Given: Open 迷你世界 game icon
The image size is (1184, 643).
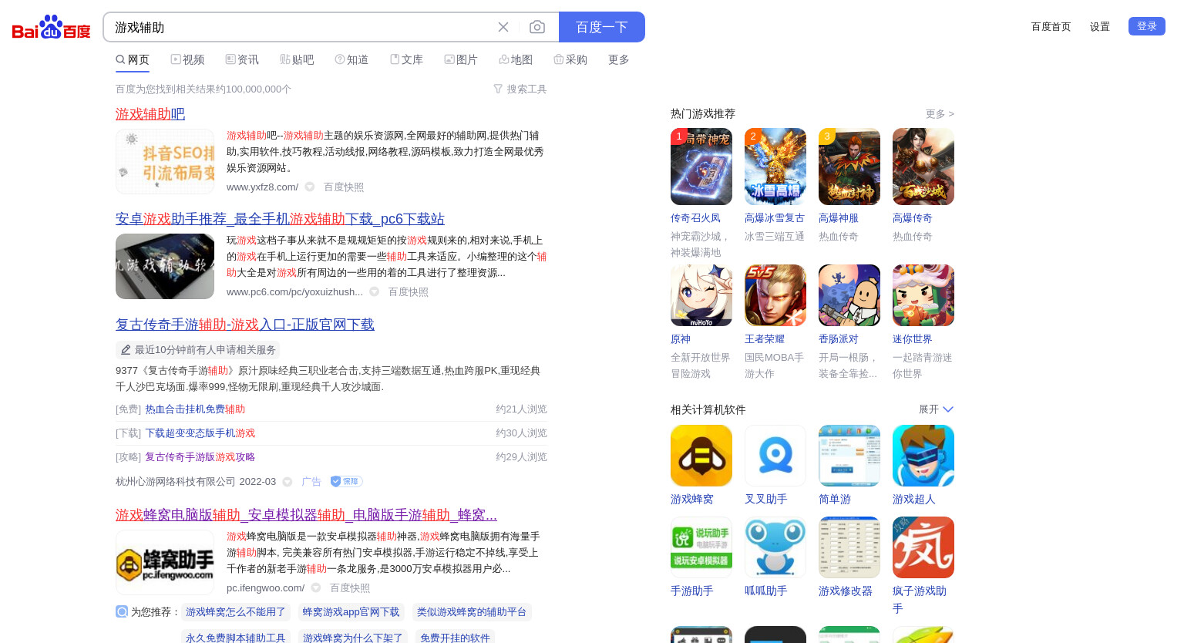Looking at the screenshot, I should click(923, 295).
